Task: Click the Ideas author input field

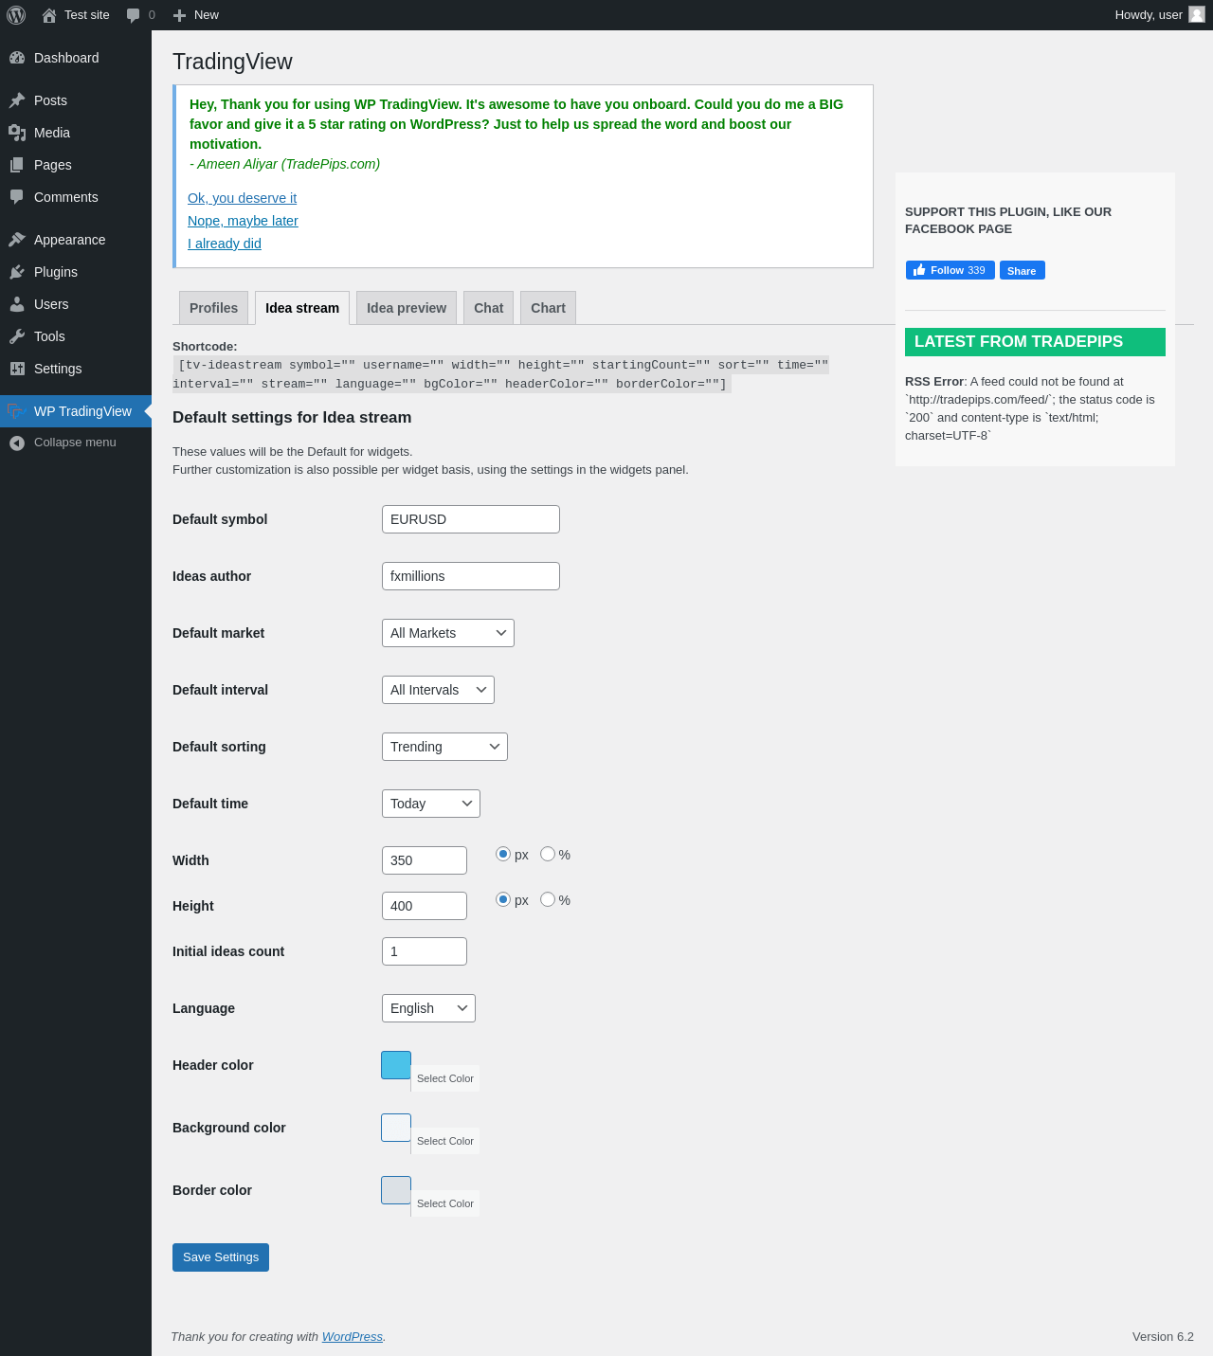Action: 471,576
